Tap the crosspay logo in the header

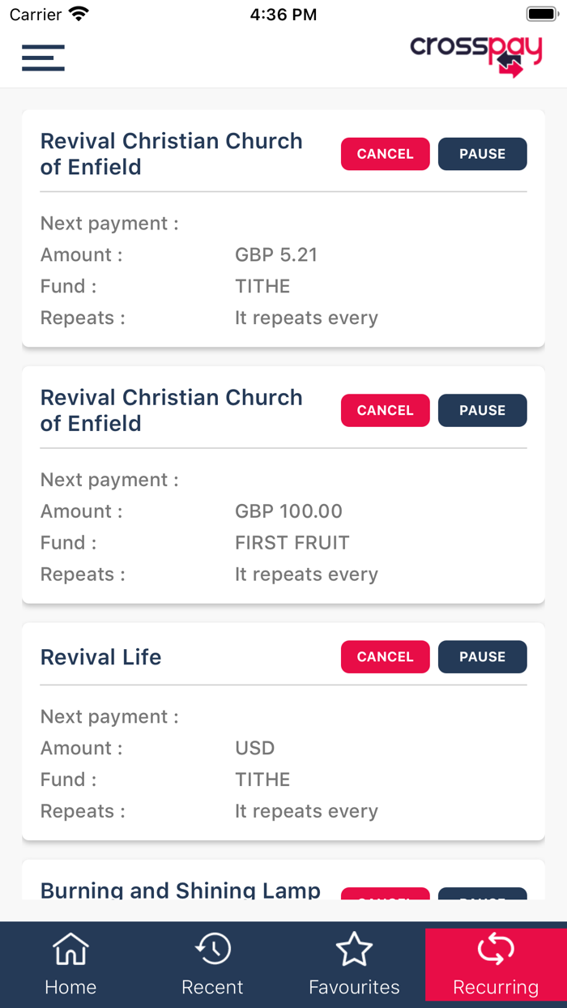[480, 54]
